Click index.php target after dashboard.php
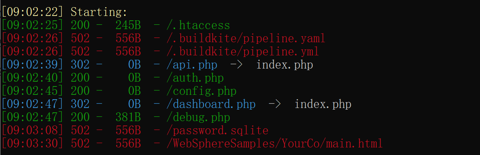 coord(323,104)
